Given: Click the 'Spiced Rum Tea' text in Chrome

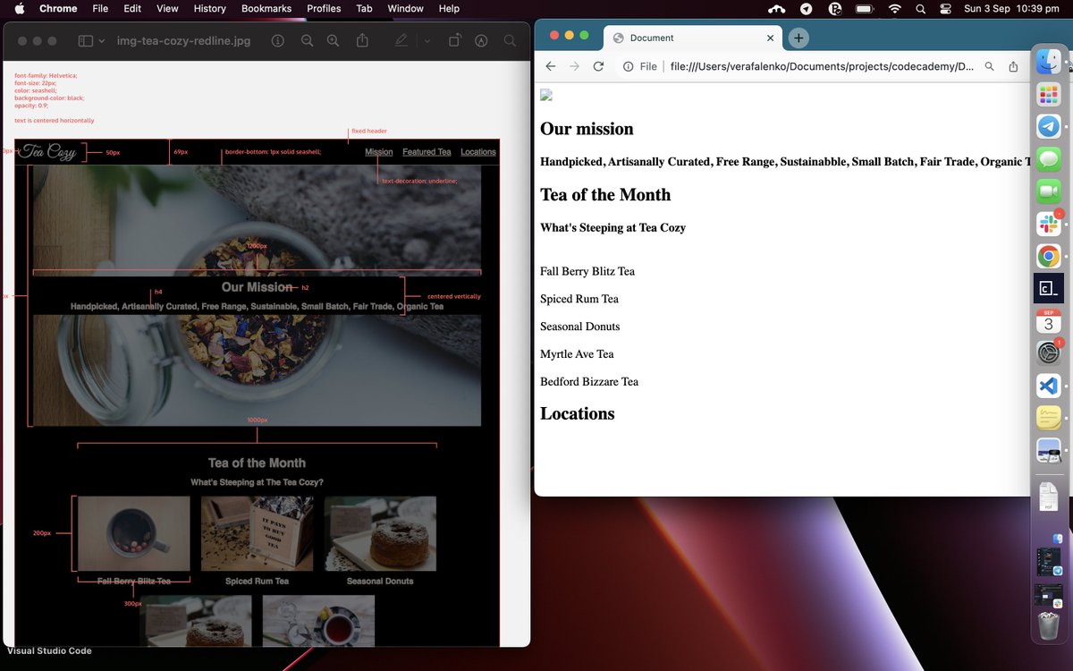Looking at the screenshot, I should [x=579, y=299].
